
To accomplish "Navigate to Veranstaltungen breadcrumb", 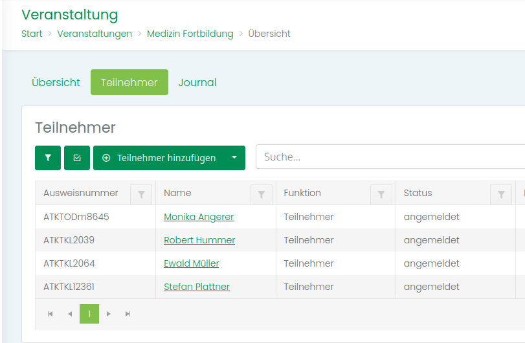I will point(95,34).
